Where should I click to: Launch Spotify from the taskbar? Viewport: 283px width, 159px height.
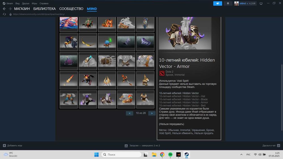pyautogui.click(x=170, y=154)
